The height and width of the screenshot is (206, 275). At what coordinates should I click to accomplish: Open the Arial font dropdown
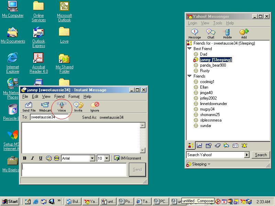92,158
